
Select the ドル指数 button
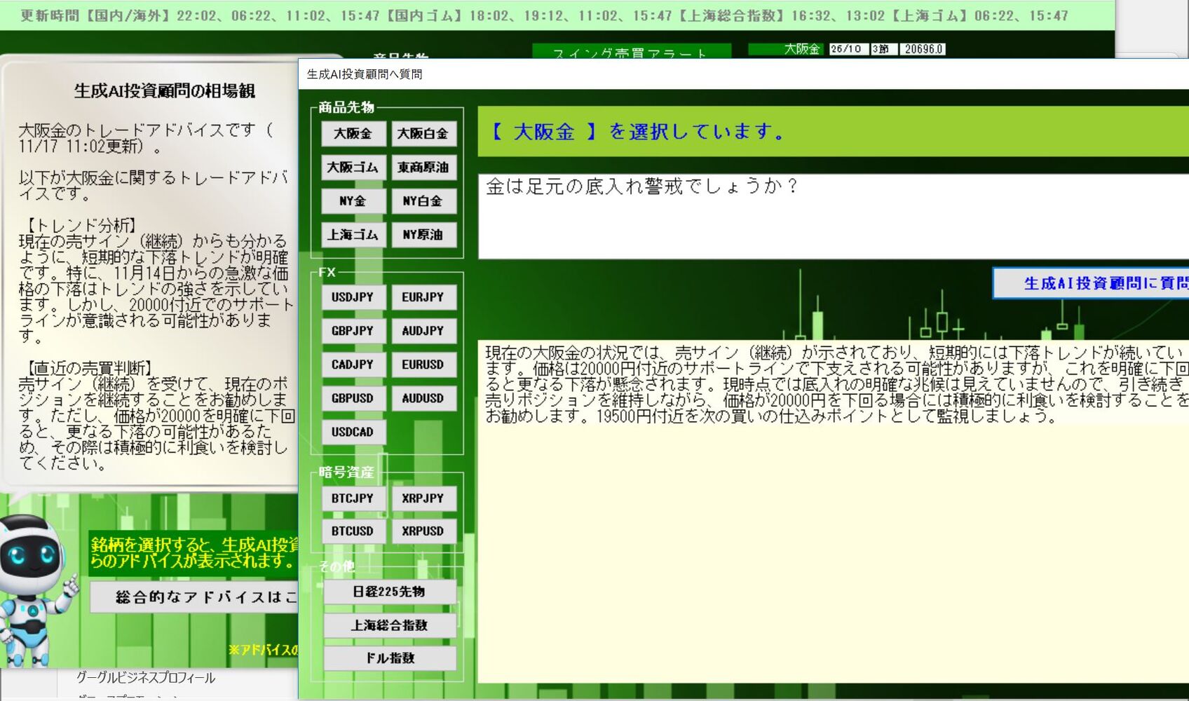click(x=390, y=658)
